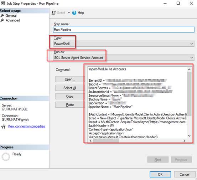Click the Cancel button
This screenshot has height=180, width=197.
(x=185, y=174)
